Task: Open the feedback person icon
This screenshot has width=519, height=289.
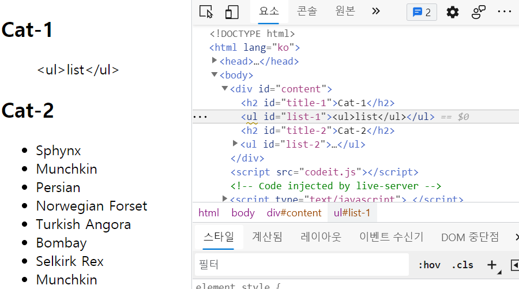Action: 478,12
